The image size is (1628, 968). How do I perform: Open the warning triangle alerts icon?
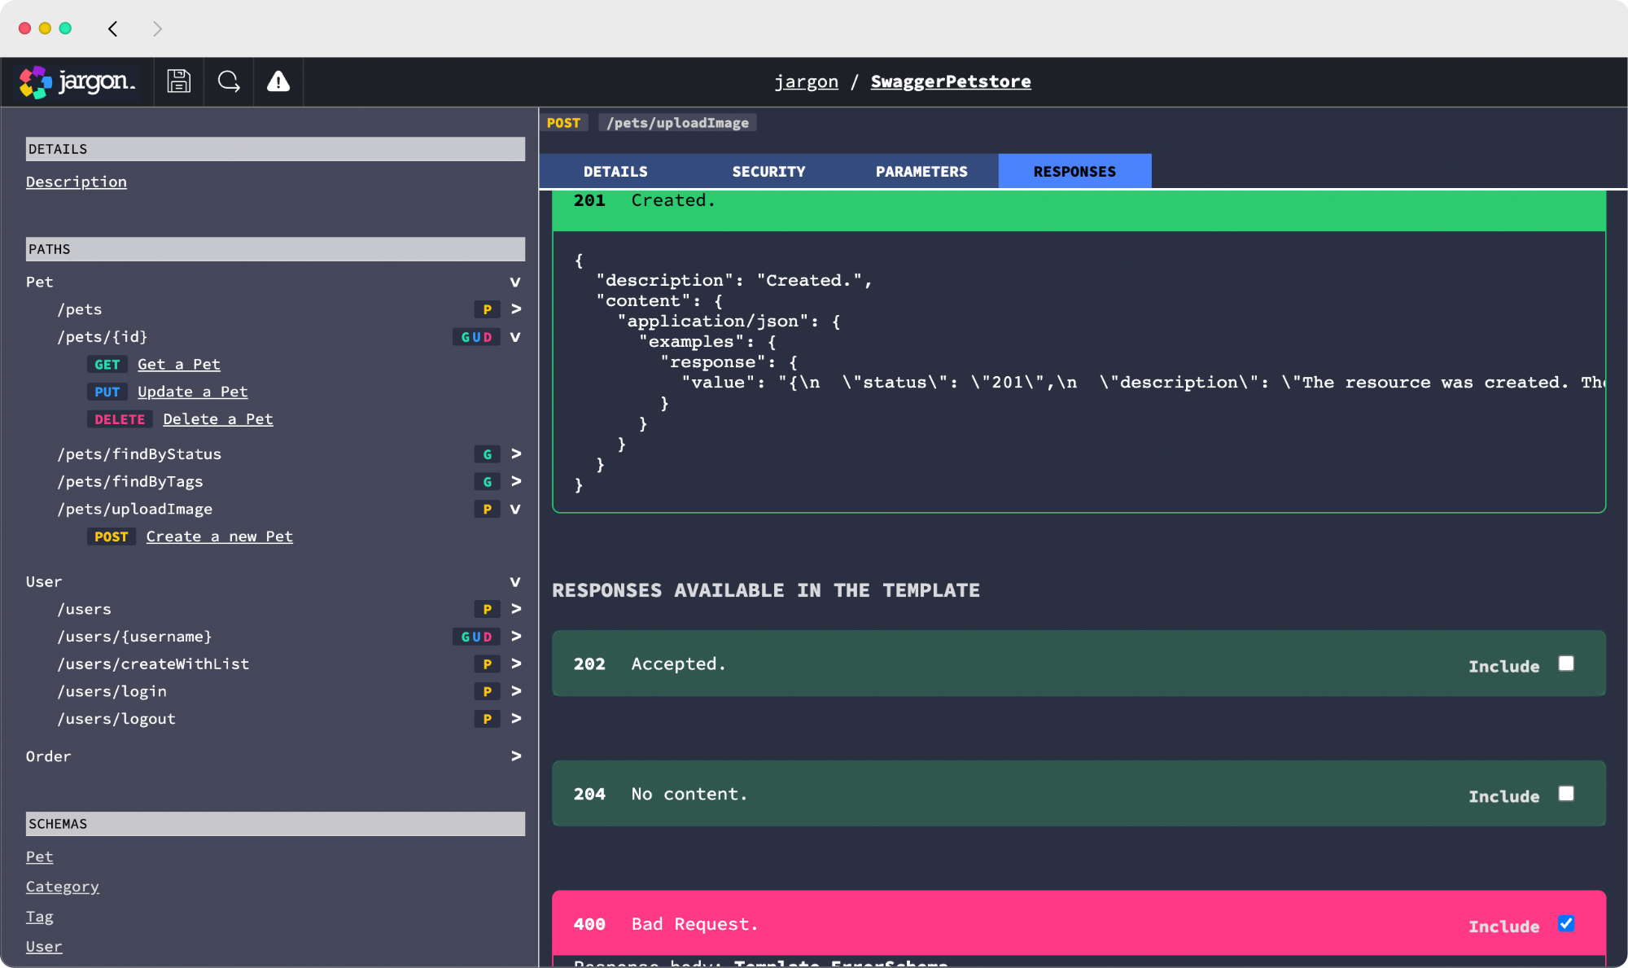(x=278, y=81)
